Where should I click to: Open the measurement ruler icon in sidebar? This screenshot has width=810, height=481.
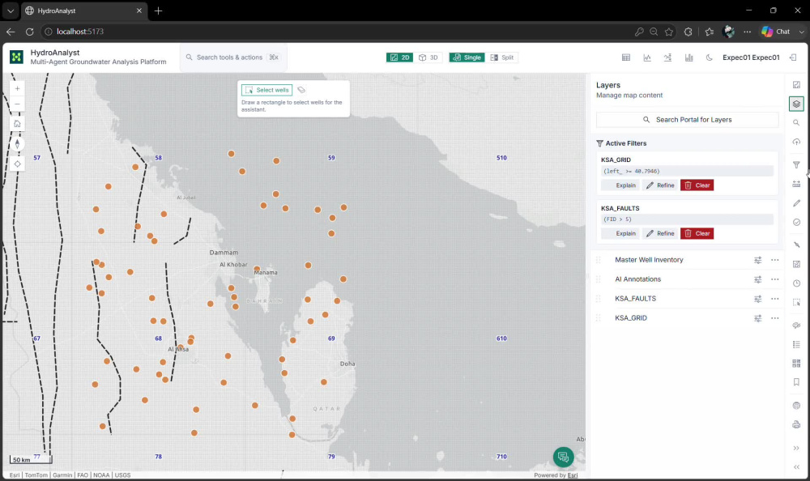point(796,184)
